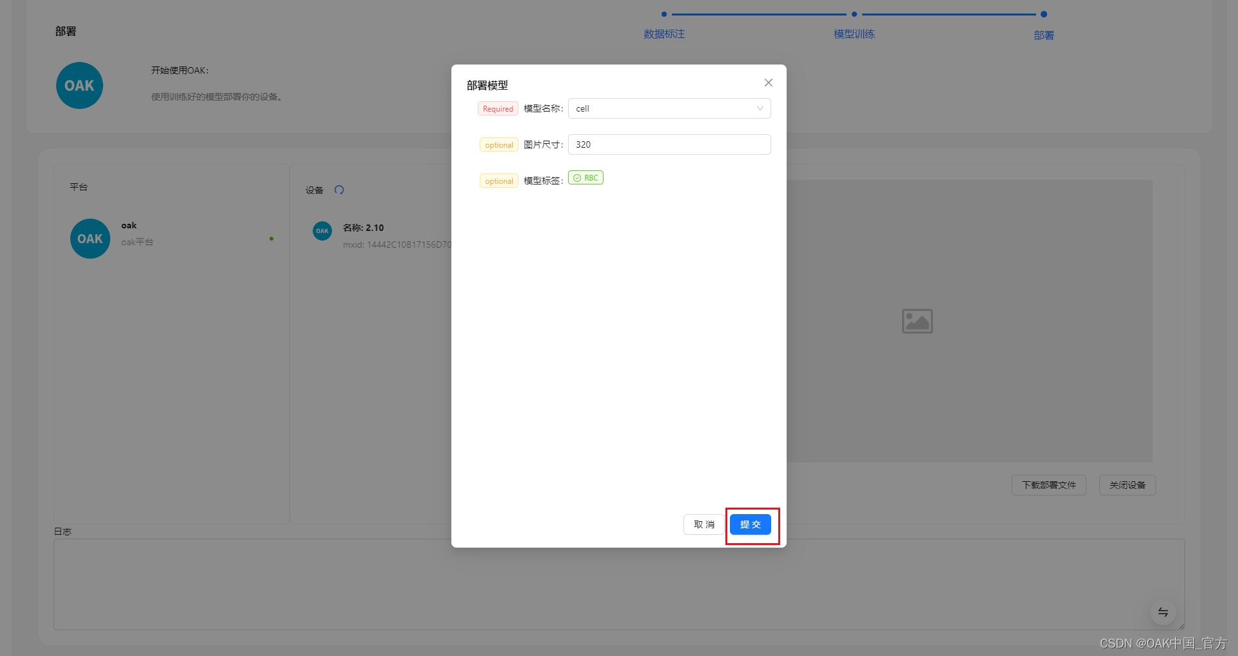
Task: Click the green status dot of oak platform
Action: point(271,239)
